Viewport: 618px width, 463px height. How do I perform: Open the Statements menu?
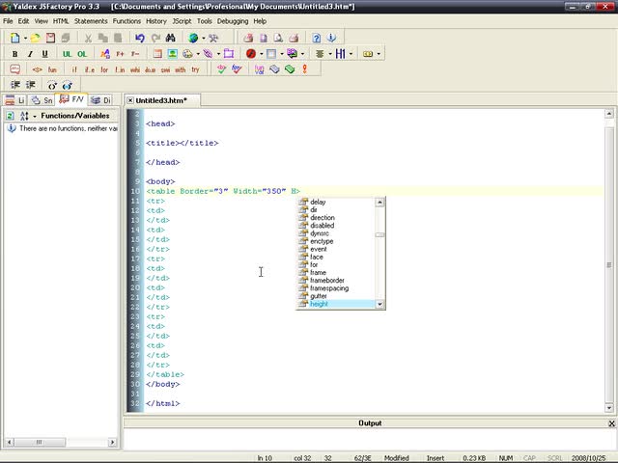91,20
